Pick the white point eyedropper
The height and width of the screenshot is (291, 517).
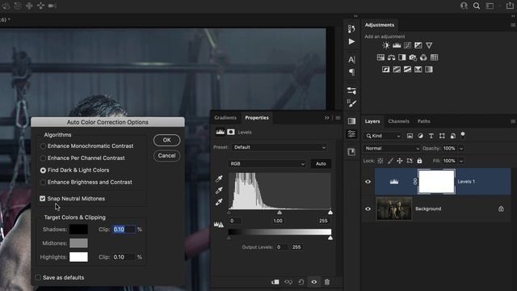coord(219,202)
